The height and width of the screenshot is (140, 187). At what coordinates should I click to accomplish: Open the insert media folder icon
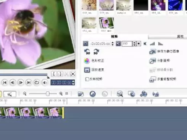(81, 94)
